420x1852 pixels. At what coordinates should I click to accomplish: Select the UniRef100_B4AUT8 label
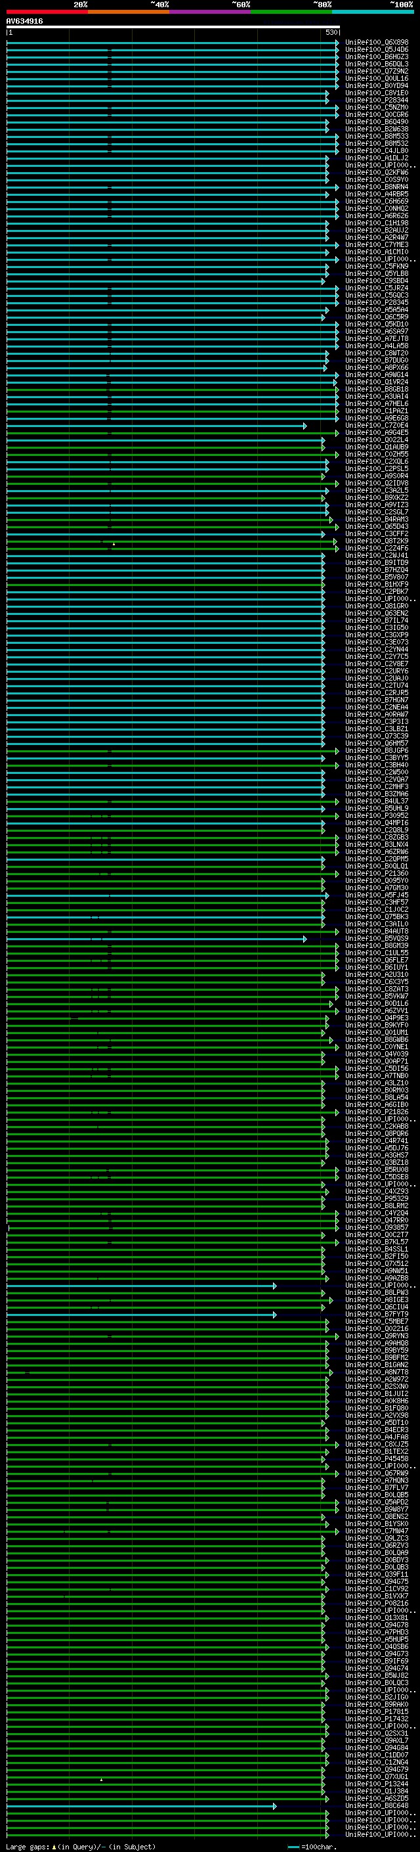pyautogui.click(x=377, y=932)
